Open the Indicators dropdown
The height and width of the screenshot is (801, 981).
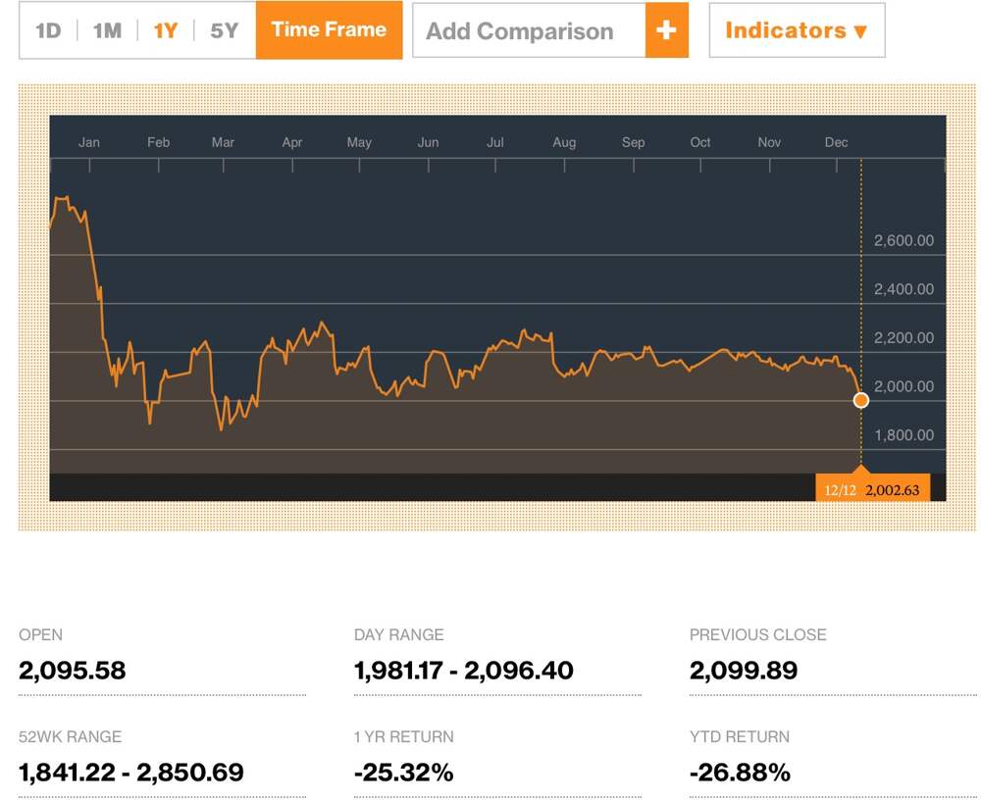click(x=796, y=30)
